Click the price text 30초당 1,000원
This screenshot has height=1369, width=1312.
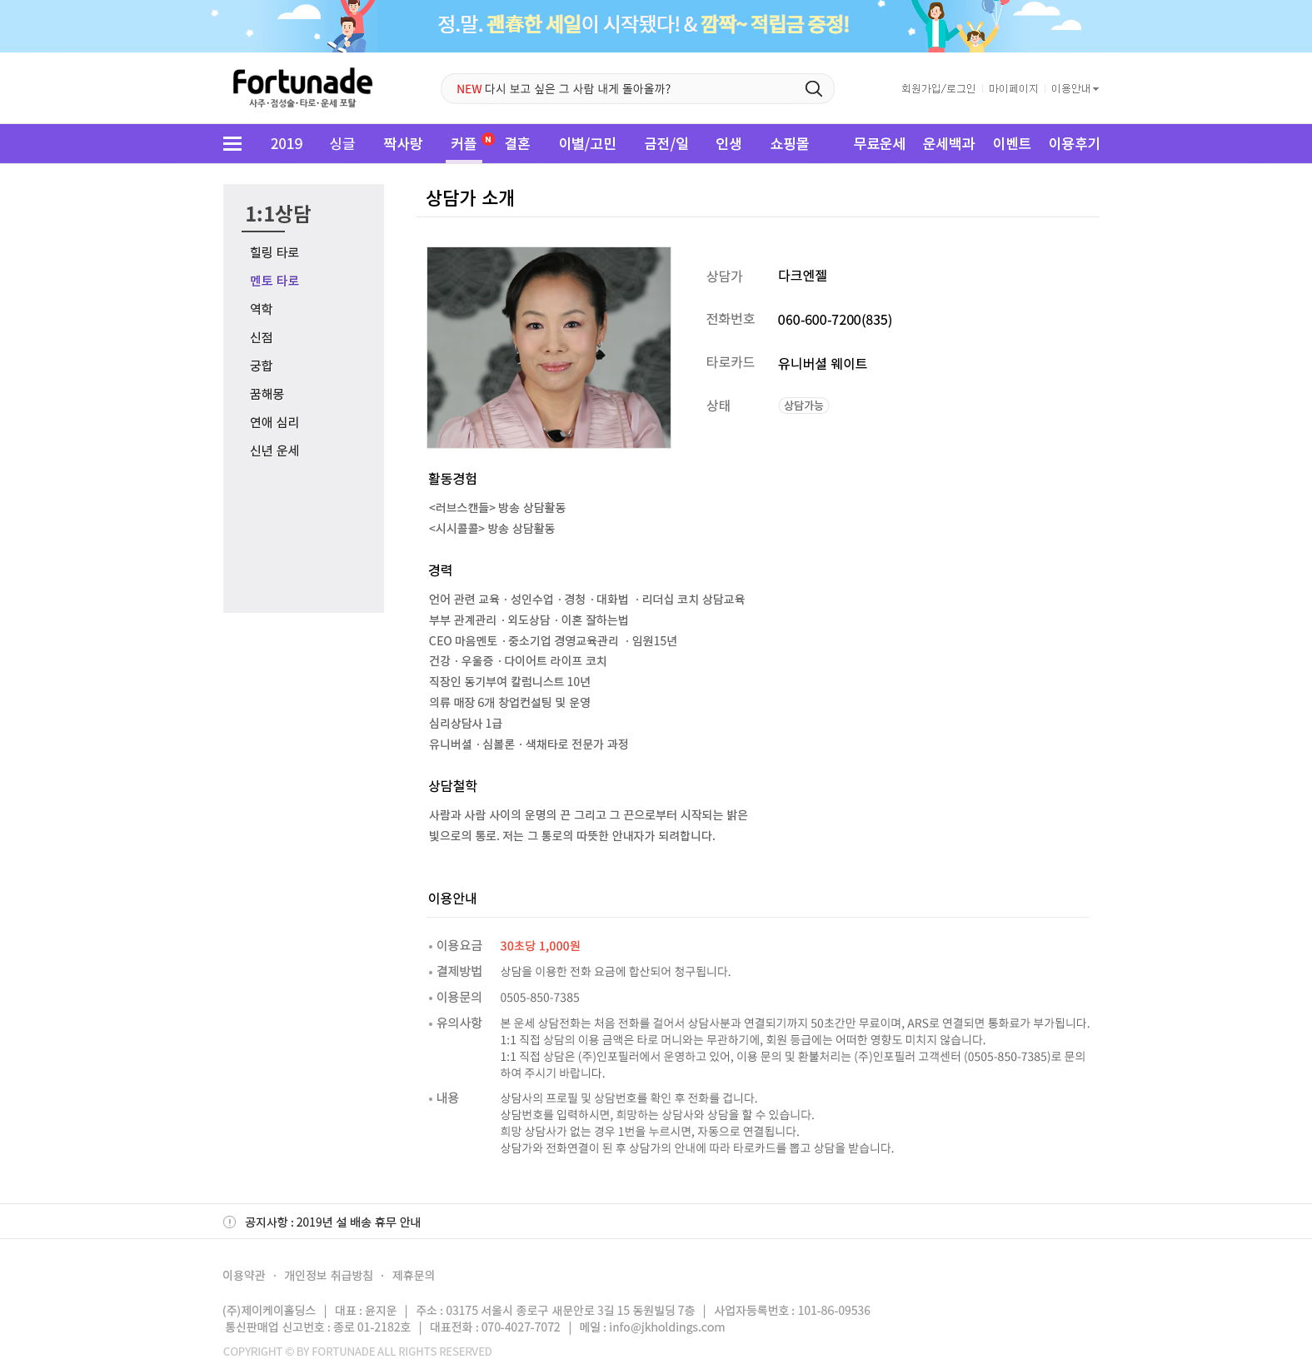click(x=540, y=946)
